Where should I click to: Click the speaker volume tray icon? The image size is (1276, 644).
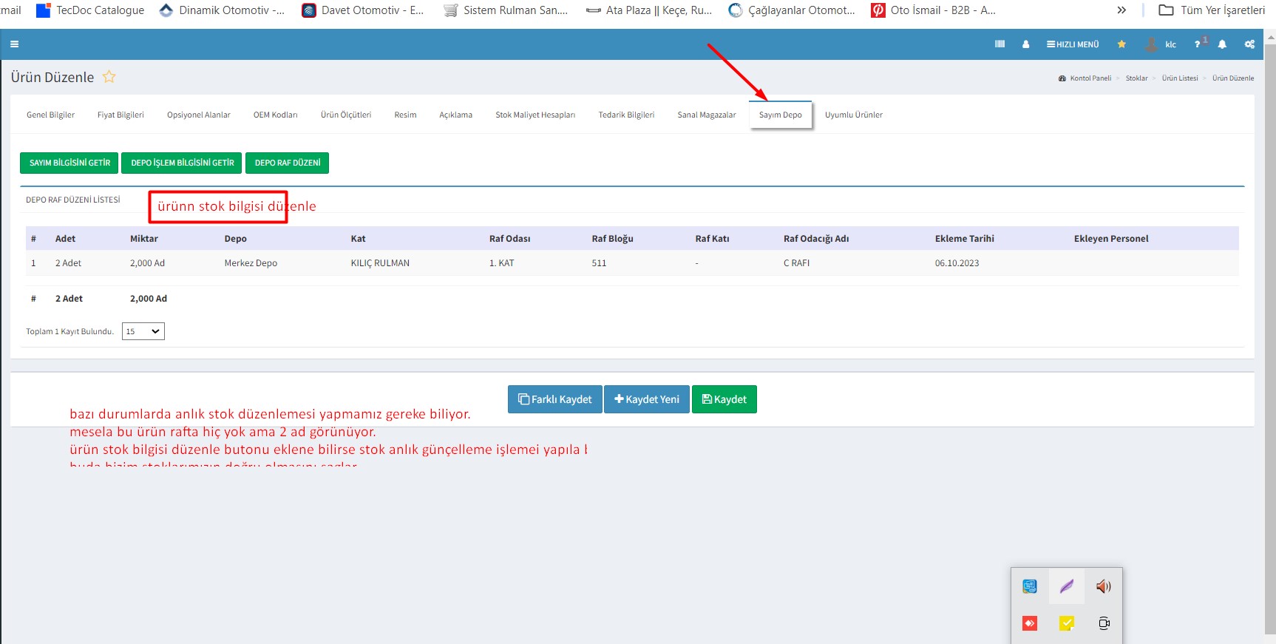pos(1103,586)
